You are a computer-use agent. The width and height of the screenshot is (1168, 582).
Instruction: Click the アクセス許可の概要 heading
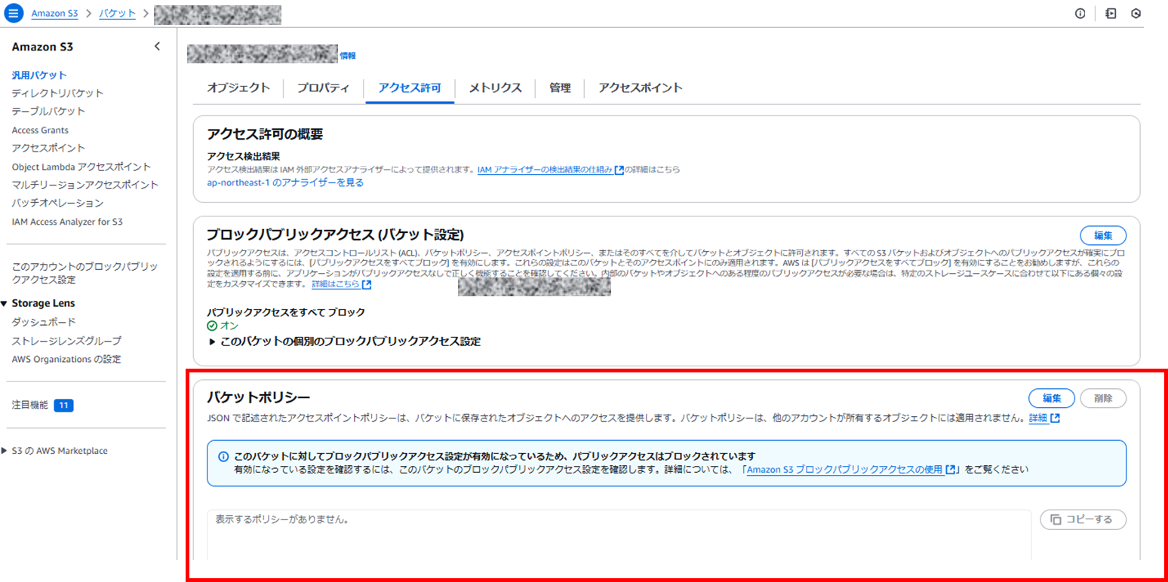pos(265,135)
